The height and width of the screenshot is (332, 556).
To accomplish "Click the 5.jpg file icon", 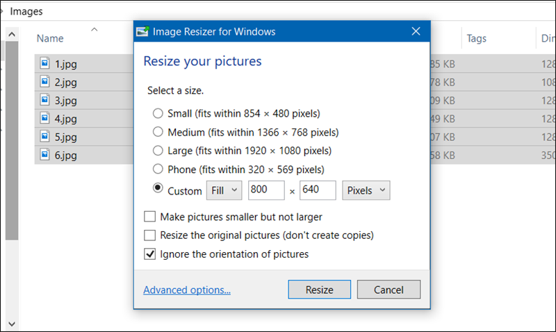I will click(x=46, y=136).
